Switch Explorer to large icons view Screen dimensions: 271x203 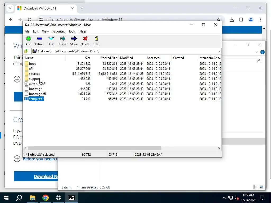point(261,187)
